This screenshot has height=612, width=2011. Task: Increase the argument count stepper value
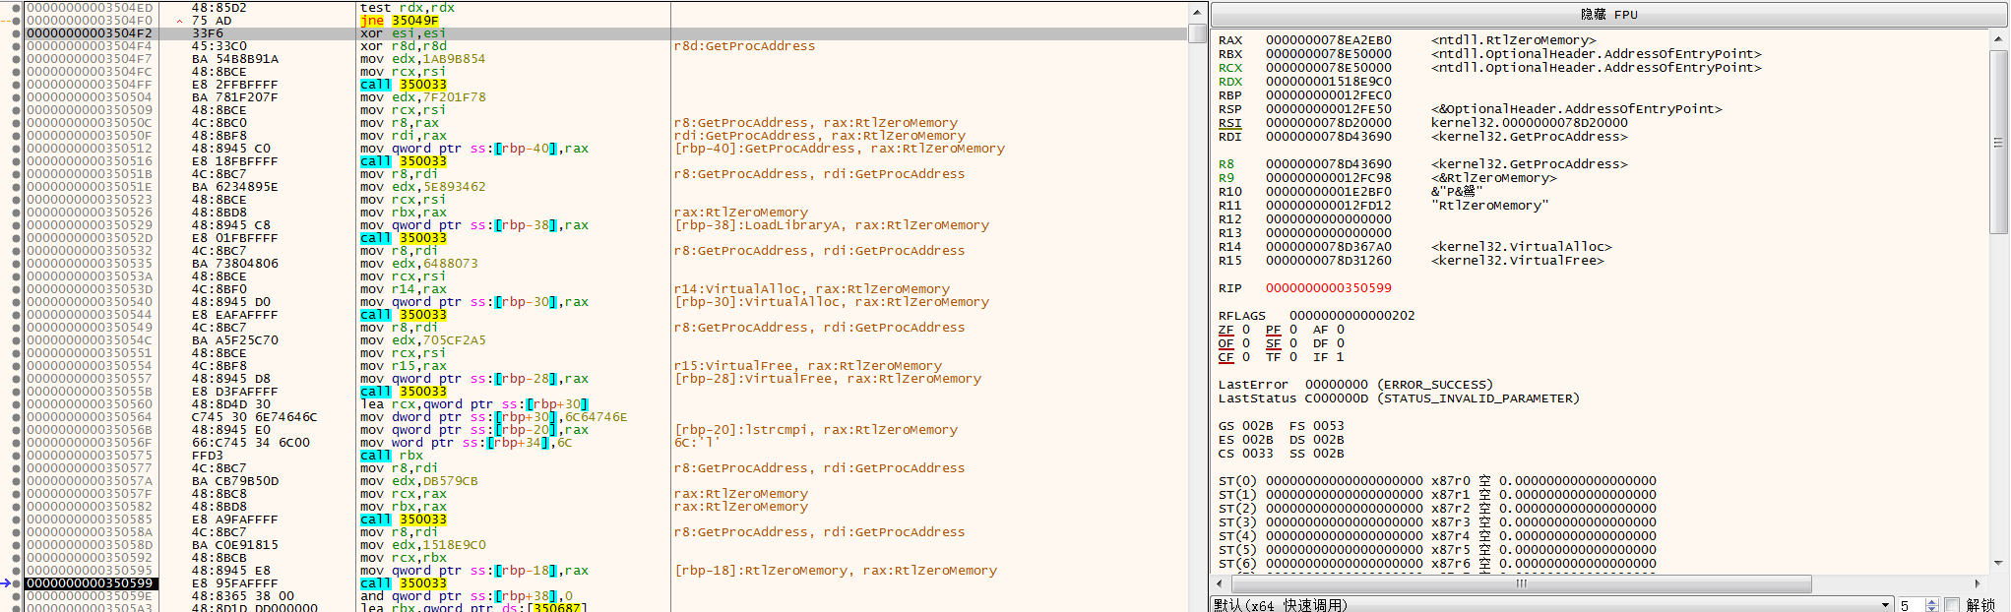click(1930, 601)
